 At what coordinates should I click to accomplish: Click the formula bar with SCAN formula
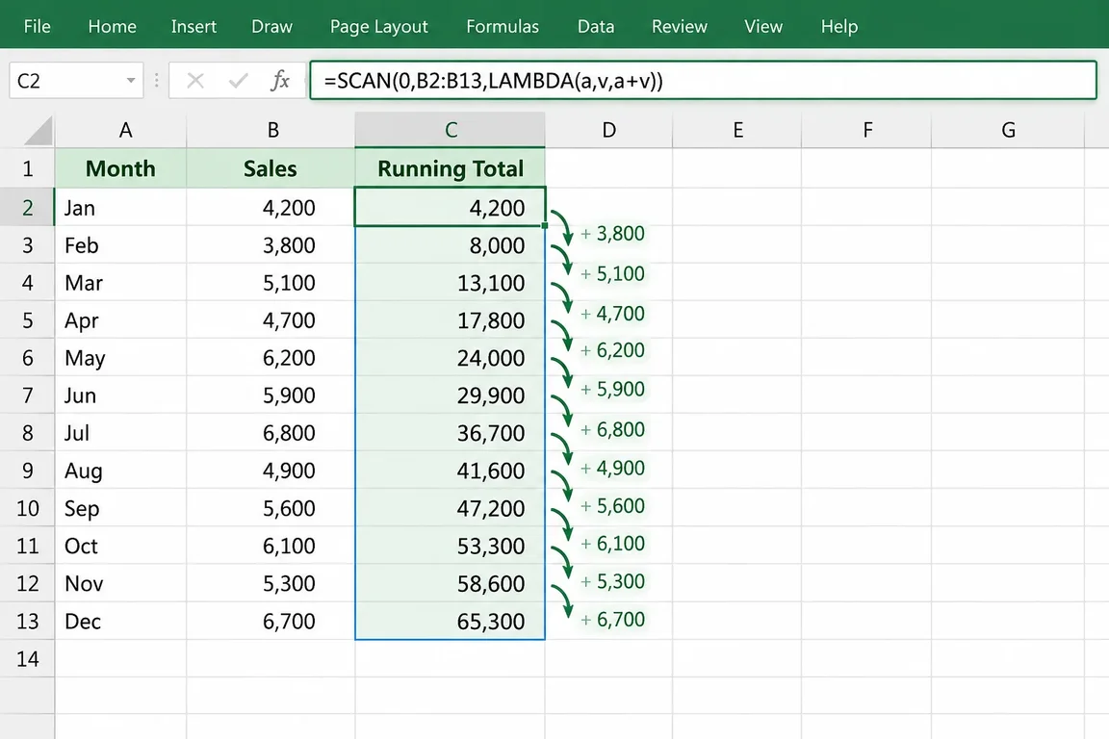click(703, 81)
